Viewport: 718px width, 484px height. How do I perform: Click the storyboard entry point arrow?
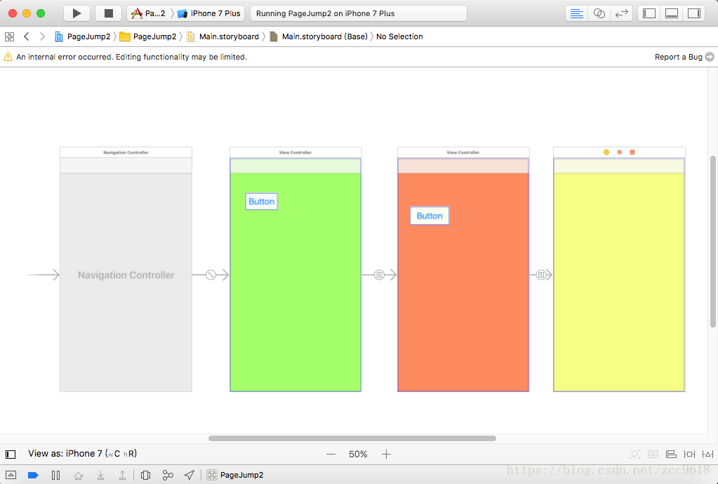(x=43, y=275)
